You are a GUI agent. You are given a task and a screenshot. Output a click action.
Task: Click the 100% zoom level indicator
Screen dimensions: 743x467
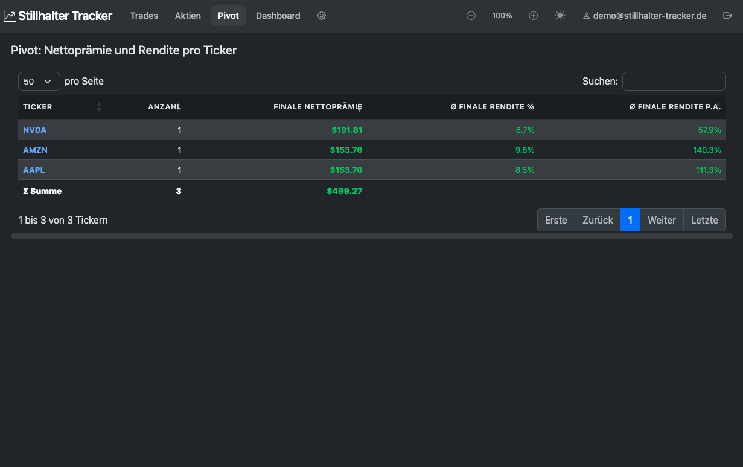(x=502, y=16)
